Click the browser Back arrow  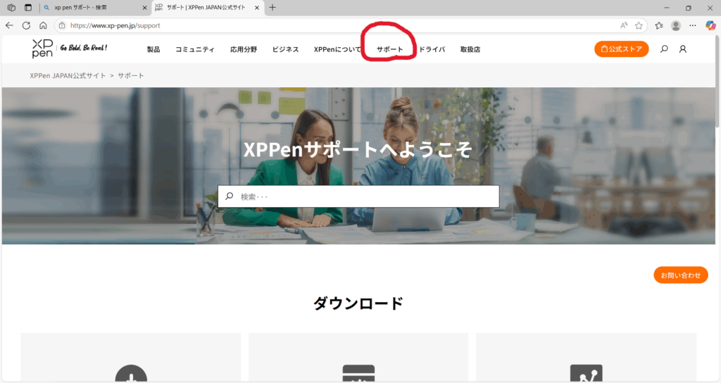click(x=9, y=25)
